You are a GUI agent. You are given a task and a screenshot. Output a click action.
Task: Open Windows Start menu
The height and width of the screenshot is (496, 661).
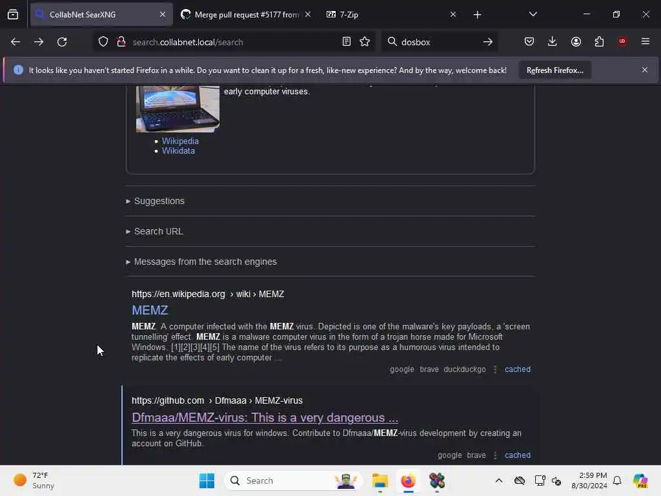(x=207, y=480)
